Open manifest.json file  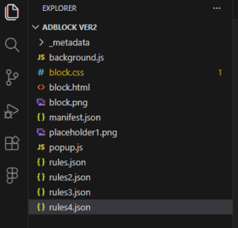(x=130, y=118)
